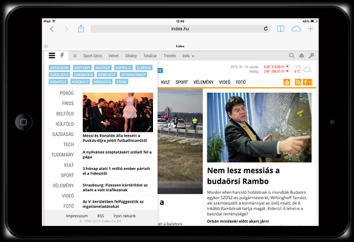Open PÖRÖG in the sidebar menu
Screen dimensions: 354x242
pos(67,93)
